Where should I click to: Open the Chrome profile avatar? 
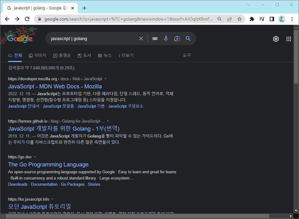coord(282,19)
